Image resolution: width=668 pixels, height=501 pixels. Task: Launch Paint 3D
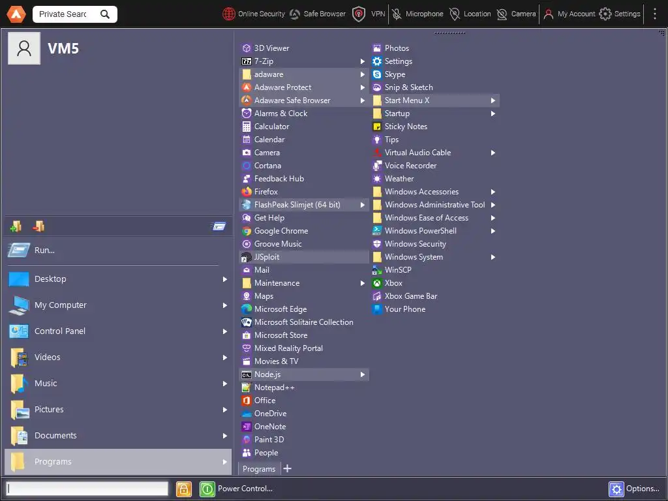coord(305,440)
